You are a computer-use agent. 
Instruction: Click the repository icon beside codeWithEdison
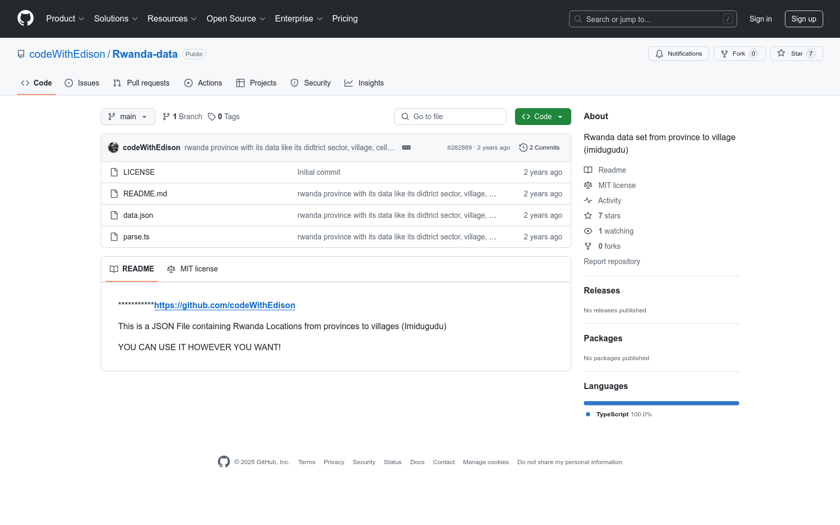(21, 54)
